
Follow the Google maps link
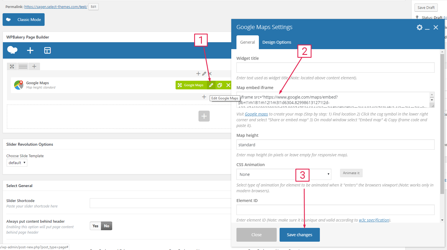(x=256, y=114)
